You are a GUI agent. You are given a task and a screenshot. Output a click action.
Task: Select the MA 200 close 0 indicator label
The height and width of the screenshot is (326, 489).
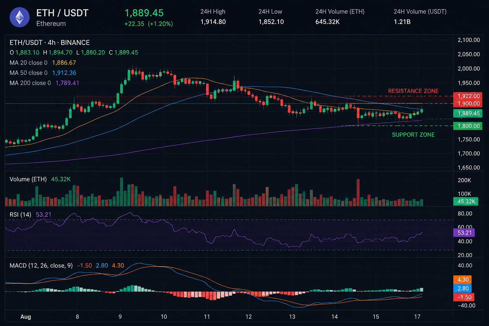pos(30,83)
